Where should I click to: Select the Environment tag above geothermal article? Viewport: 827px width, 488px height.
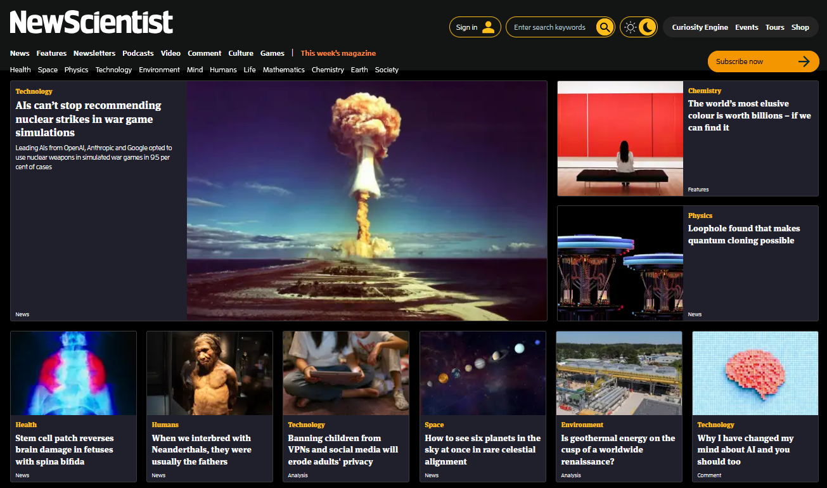pyautogui.click(x=582, y=425)
